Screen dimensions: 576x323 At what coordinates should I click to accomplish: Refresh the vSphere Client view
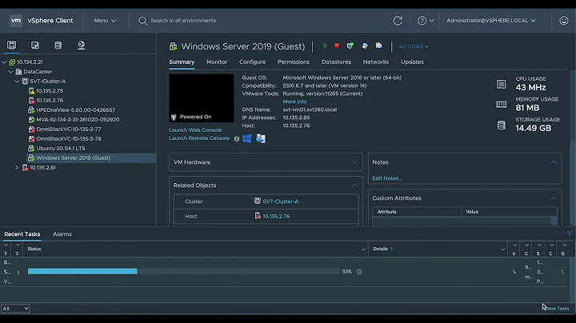point(398,21)
